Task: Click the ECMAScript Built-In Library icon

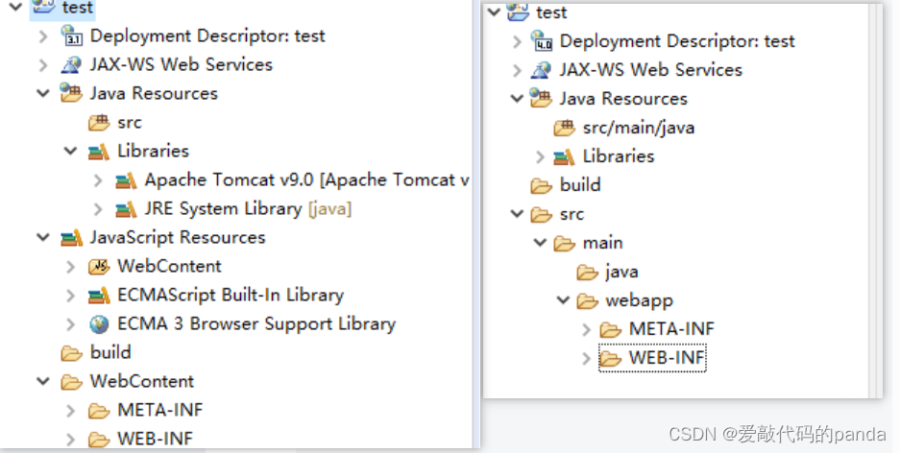Action: (99, 296)
